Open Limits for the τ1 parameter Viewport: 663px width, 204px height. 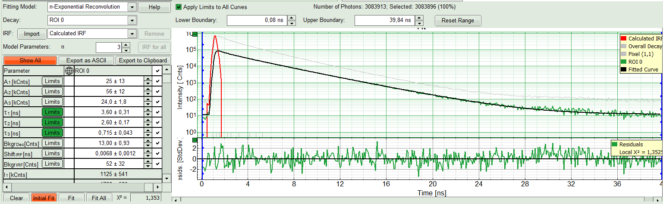point(52,112)
